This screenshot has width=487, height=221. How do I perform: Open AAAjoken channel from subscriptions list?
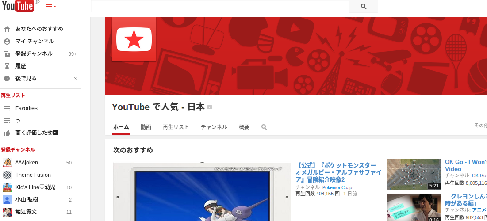pyautogui.click(x=27, y=163)
